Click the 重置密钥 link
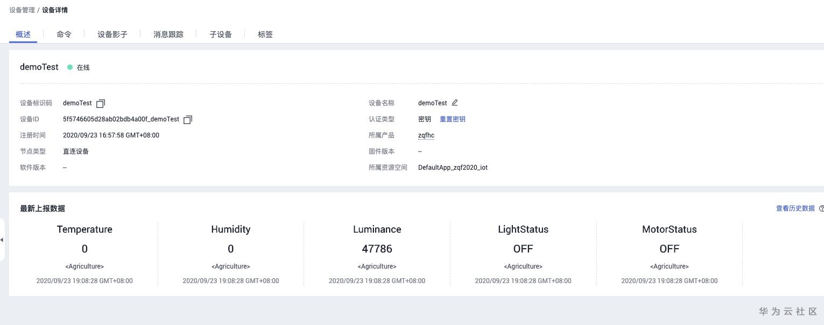 click(x=453, y=119)
